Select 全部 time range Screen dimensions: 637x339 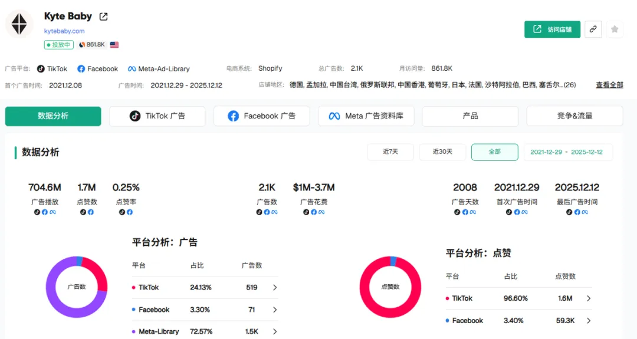(494, 152)
